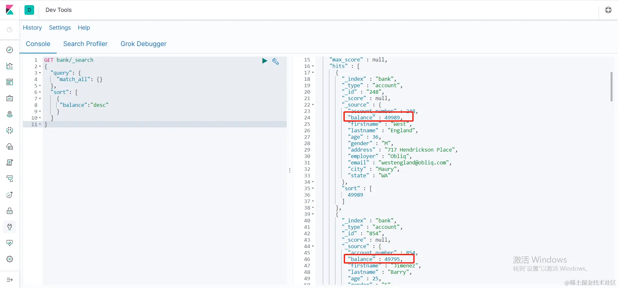Open recently viewed clock icon
618x288 pixels.
coord(10,30)
